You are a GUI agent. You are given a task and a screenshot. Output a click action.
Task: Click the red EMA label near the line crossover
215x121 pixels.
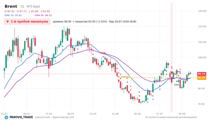tap(103, 53)
